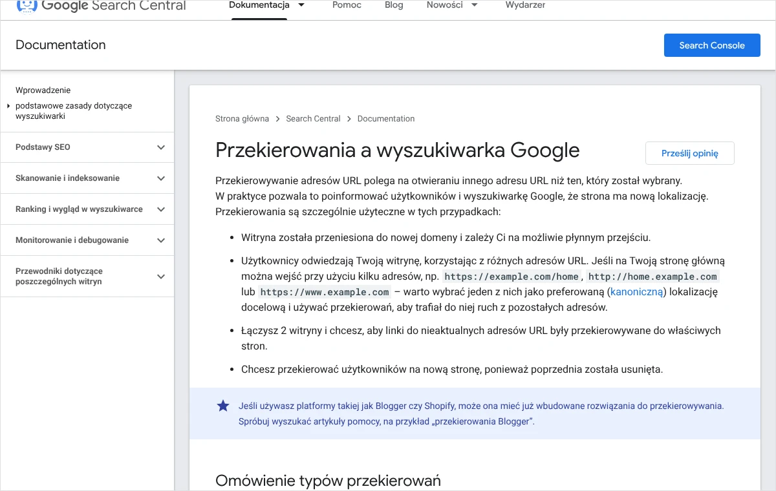Click the code text https://example.com/home
776x491 pixels.
pyautogui.click(x=512, y=277)
